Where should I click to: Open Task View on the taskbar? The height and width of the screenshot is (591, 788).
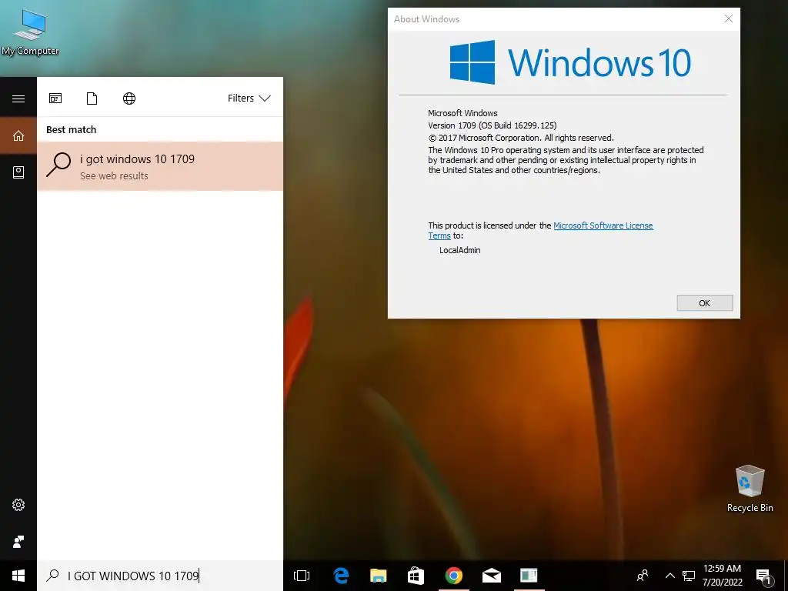pos(302,576)
